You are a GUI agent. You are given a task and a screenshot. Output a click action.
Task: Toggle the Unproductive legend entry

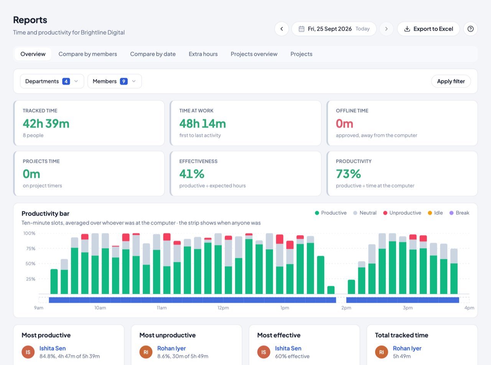pos(402,213)
